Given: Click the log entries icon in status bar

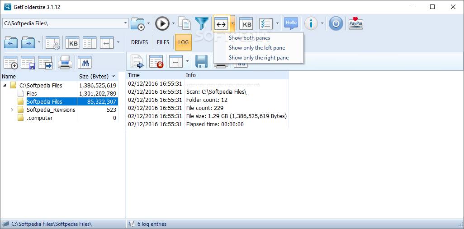Looking at the screenshot, I should tap(132, 224).
